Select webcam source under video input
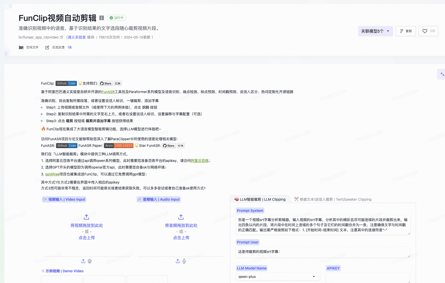The image size is (445, 283). pyautogui.click(x=90, y=261)
